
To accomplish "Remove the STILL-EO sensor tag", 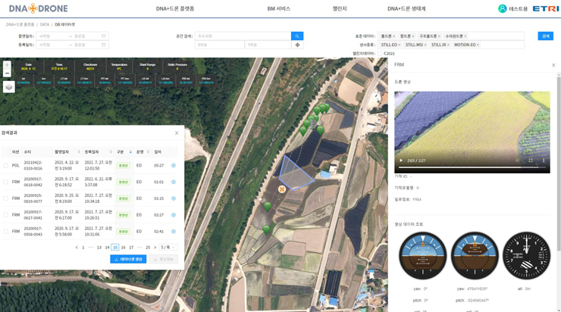I will pos(400,45).
